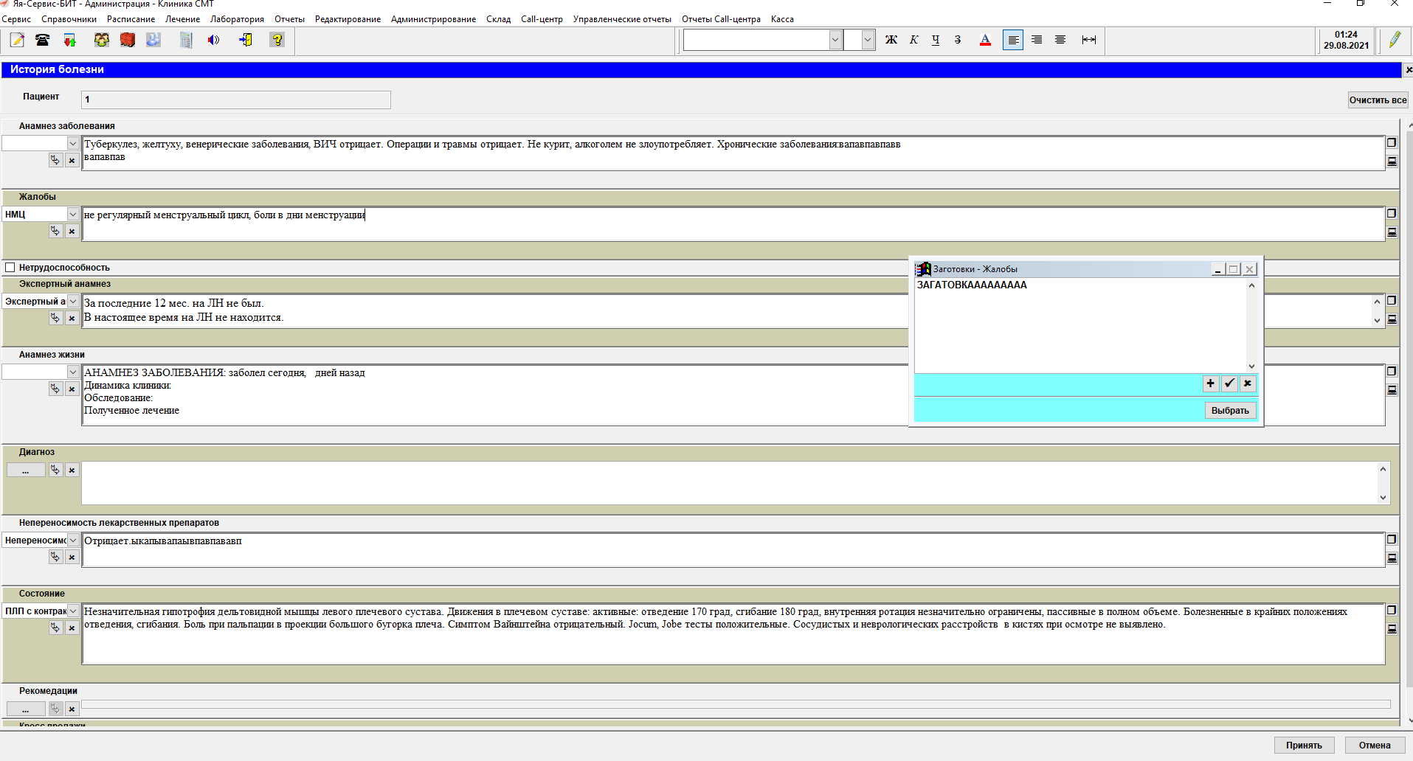Add new template with the plus icon
This screenshot has height=761, width=1413.
1210,383
